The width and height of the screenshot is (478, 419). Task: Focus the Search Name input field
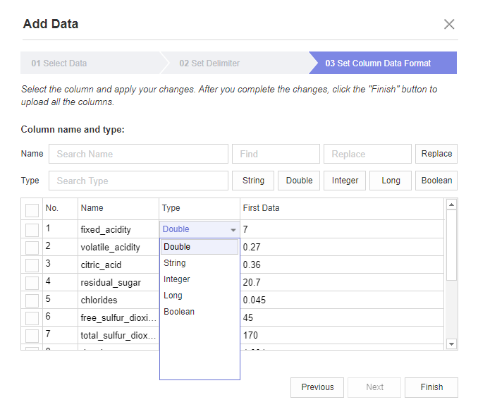138,154
